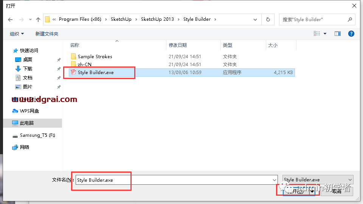Click the SketchUp breadcrumb segment
363x204 pixels.
coord(121,19)
